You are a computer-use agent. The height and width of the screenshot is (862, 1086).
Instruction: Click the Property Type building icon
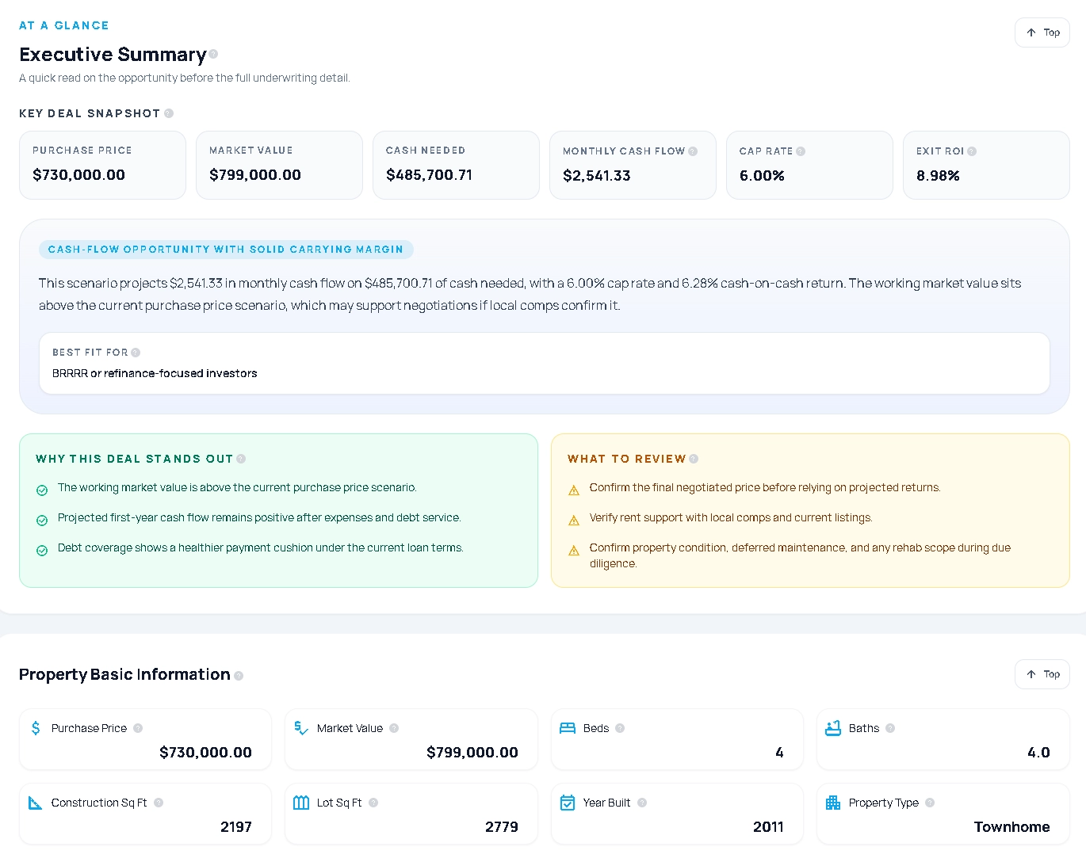click(833, 802)
